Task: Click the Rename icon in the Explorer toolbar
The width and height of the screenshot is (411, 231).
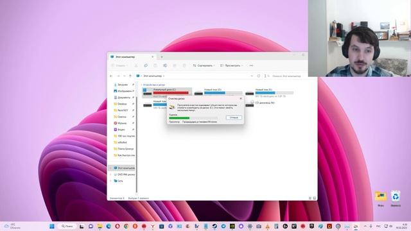Action: 165,65
